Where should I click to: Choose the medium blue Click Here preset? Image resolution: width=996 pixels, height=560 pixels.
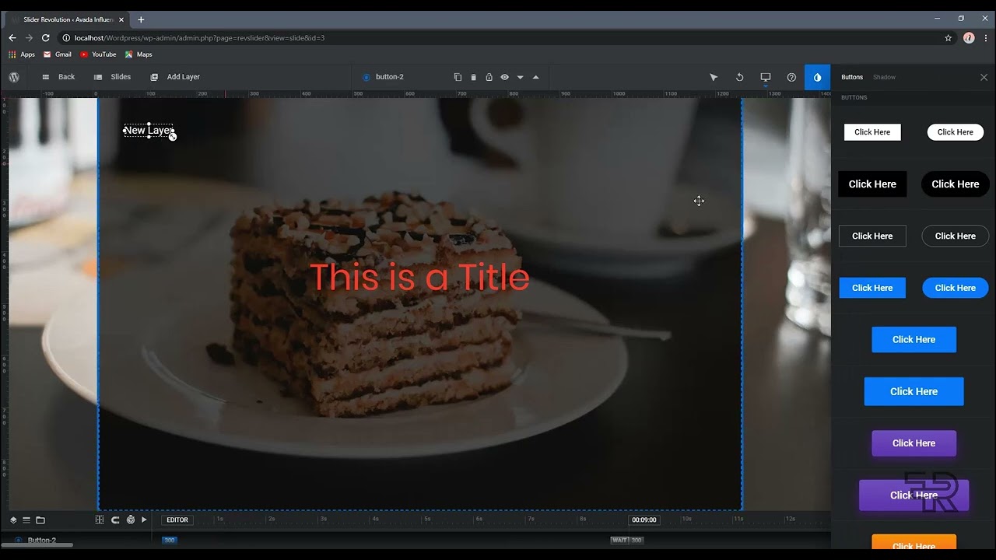pos(914,339)
